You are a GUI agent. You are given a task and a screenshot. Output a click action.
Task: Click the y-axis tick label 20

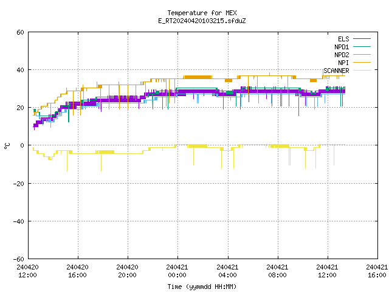click(20, 108)
